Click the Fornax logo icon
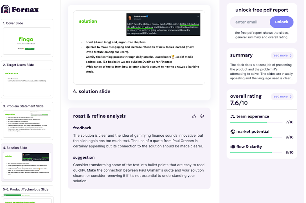Screen dimensions: 306x203 click(6, 9)
